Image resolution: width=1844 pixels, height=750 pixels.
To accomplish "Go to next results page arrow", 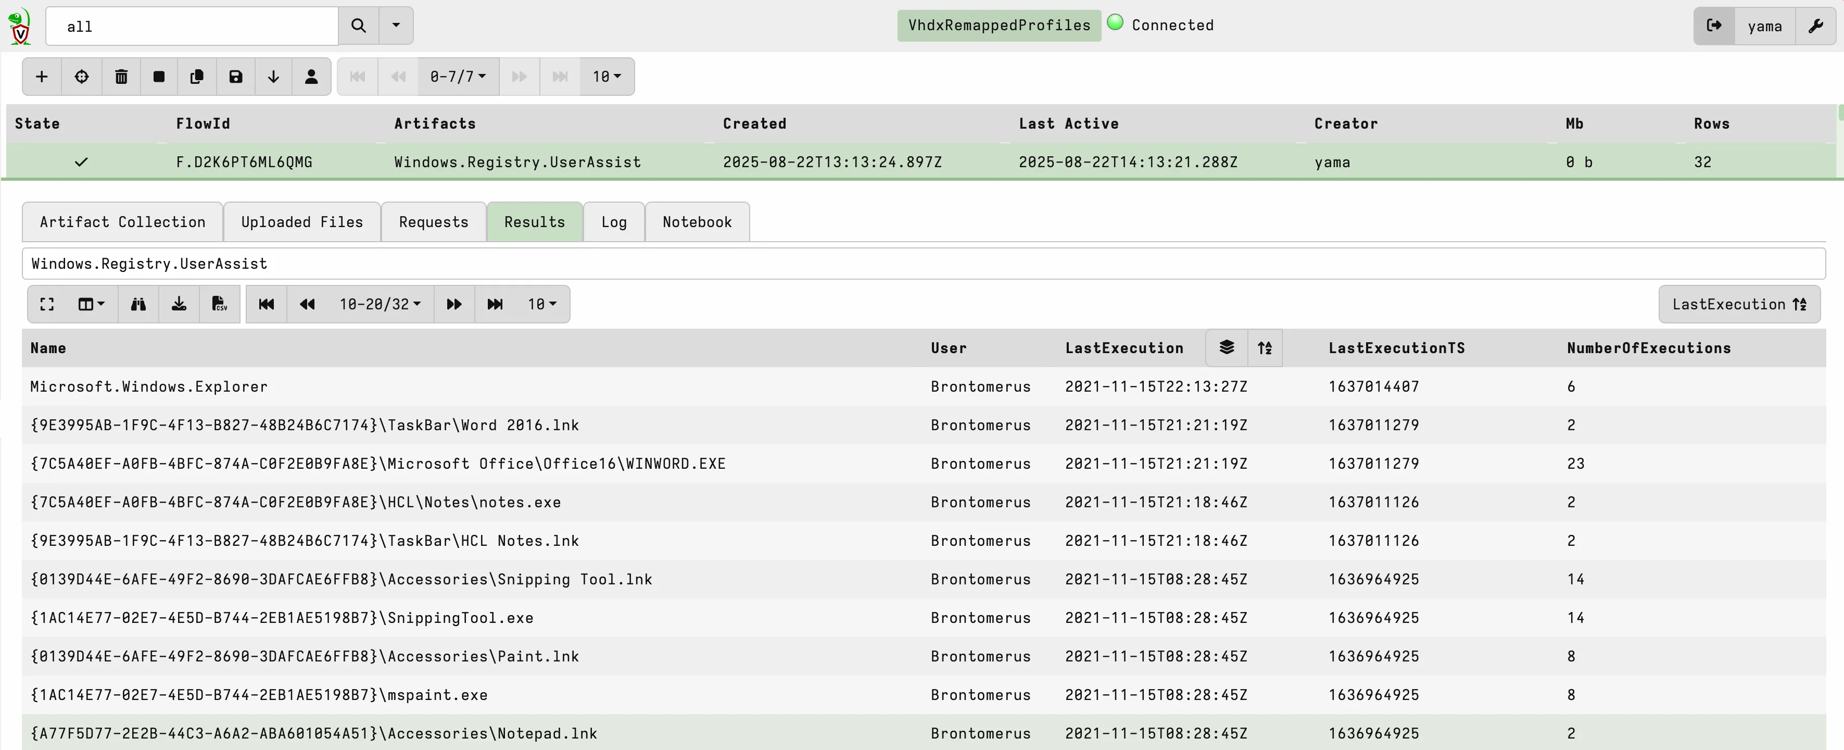I will point(454,305).
